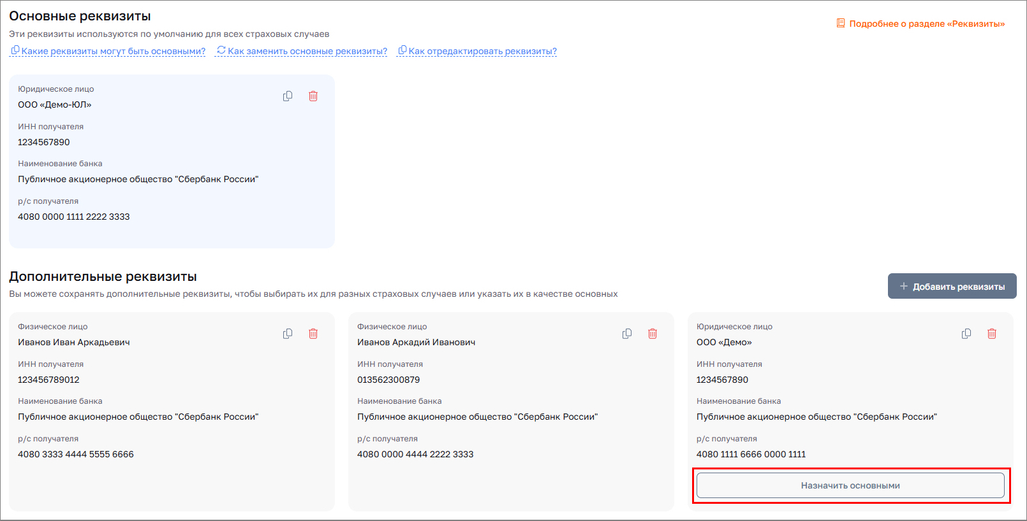Click account number 4080 1111 6666 0000 1111
Viewport: 1027px width, 521px height.
(x=751, y=454)
